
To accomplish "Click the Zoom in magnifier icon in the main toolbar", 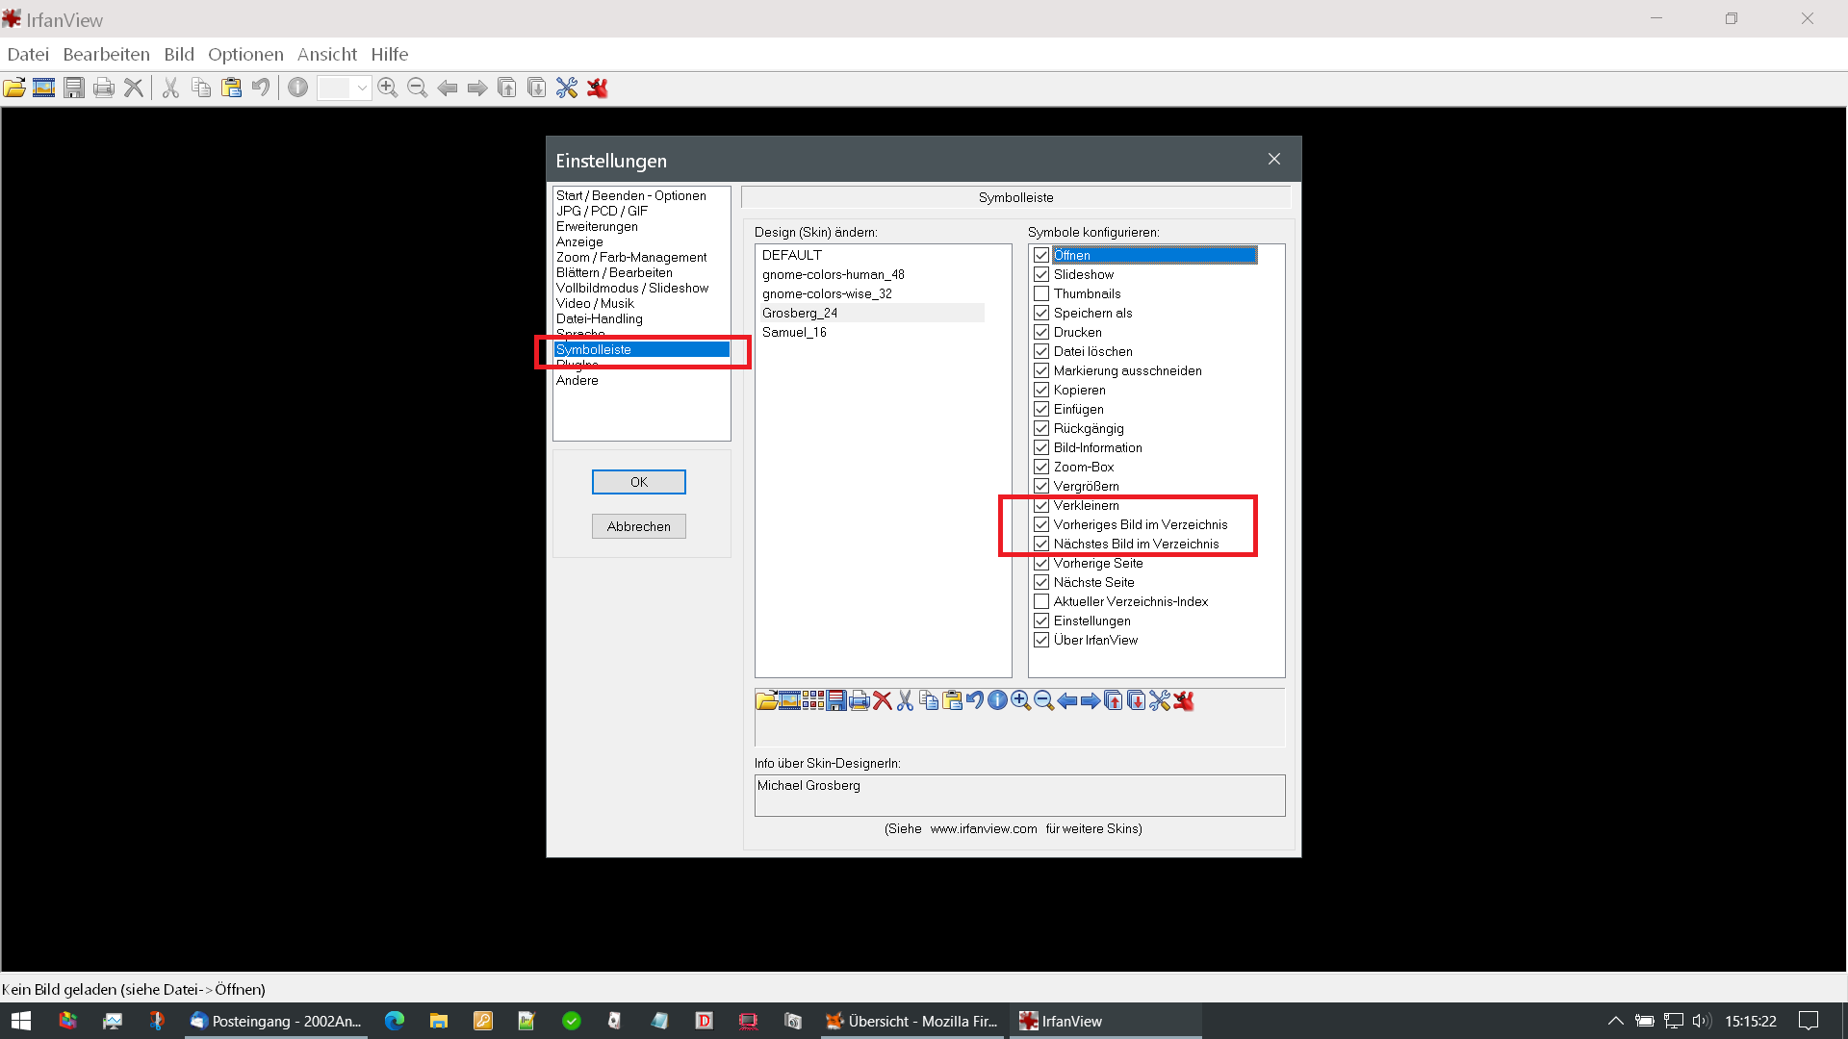I will (x=388, y=89).
